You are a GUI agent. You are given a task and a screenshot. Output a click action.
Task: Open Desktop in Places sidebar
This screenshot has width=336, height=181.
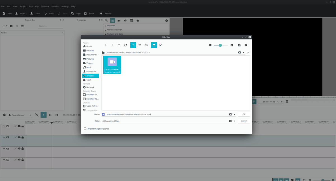(x=90, y=51)
